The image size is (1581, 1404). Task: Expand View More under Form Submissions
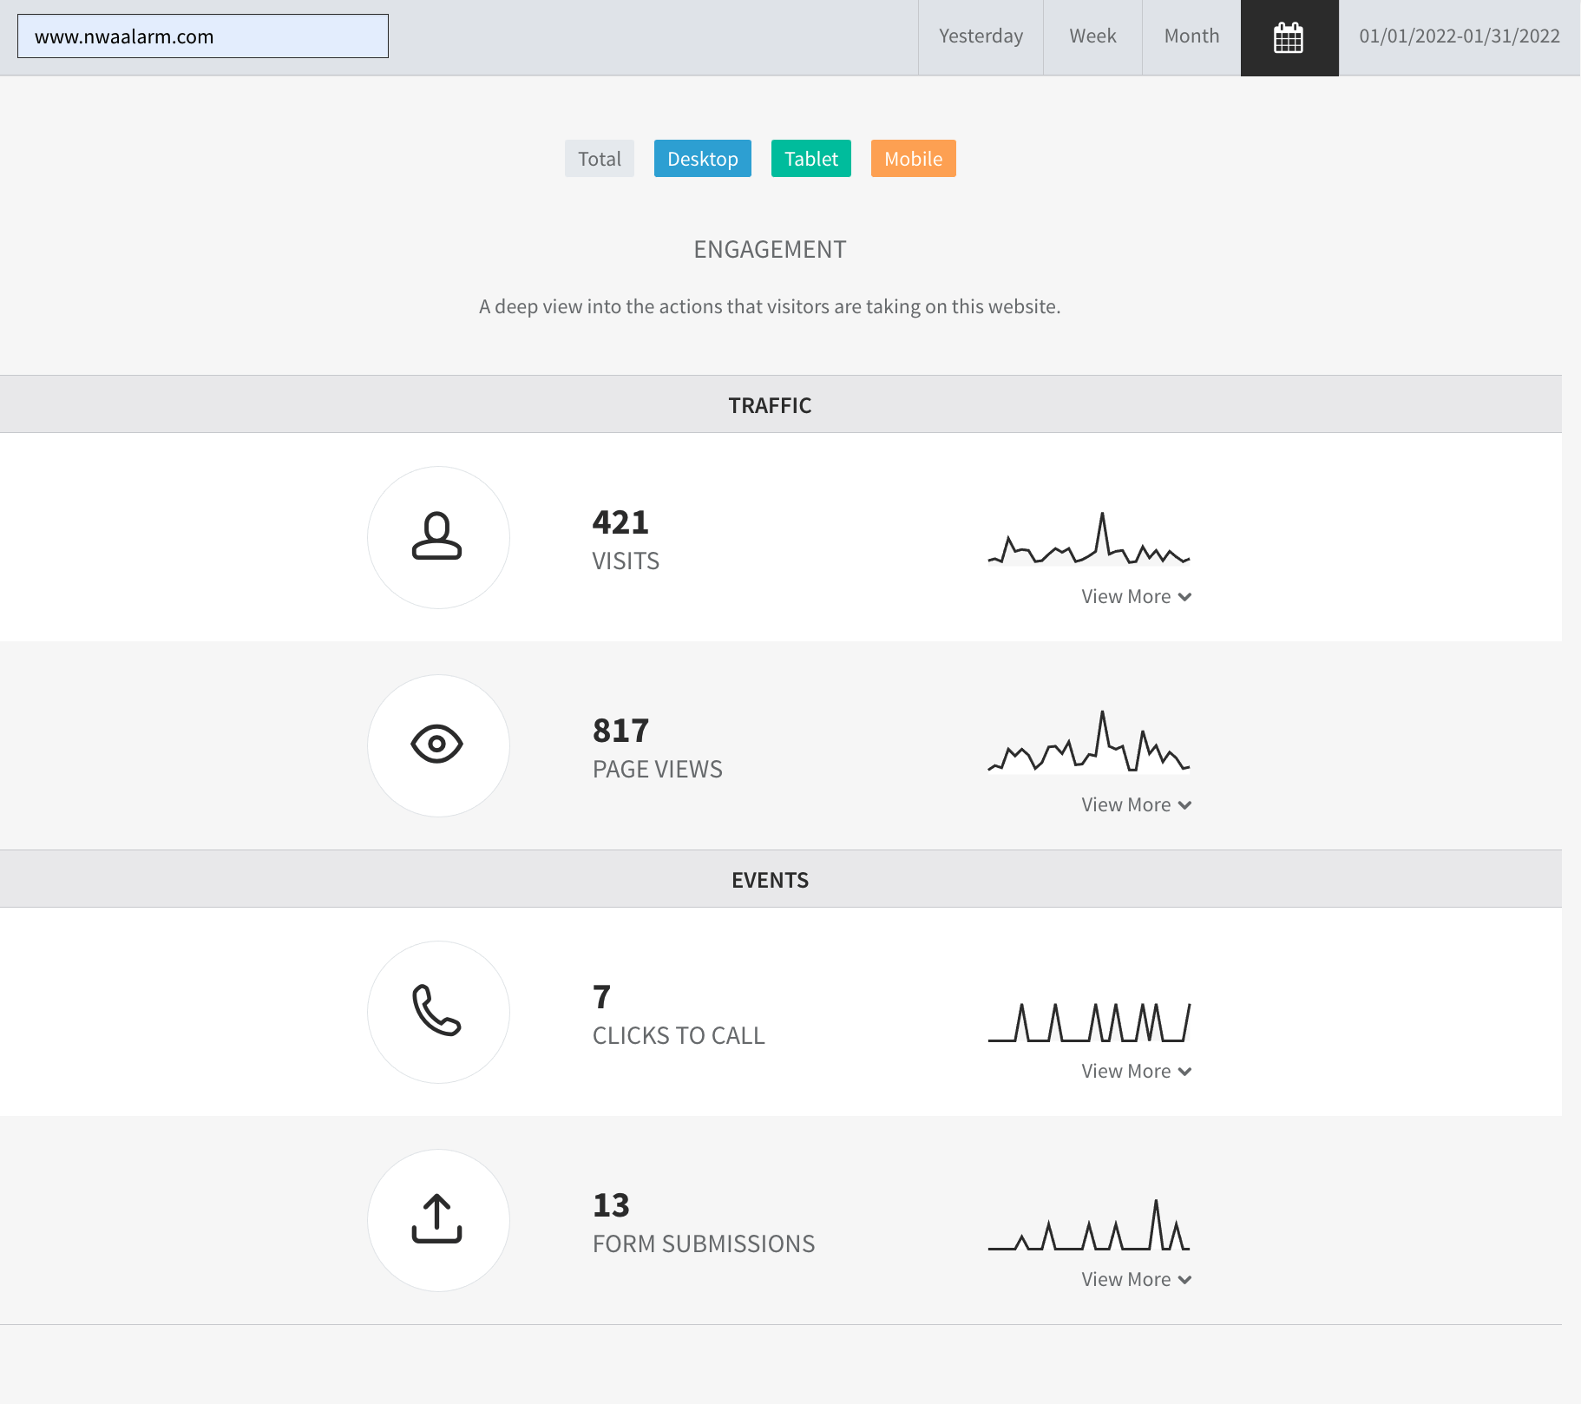click(1137, 1280)
